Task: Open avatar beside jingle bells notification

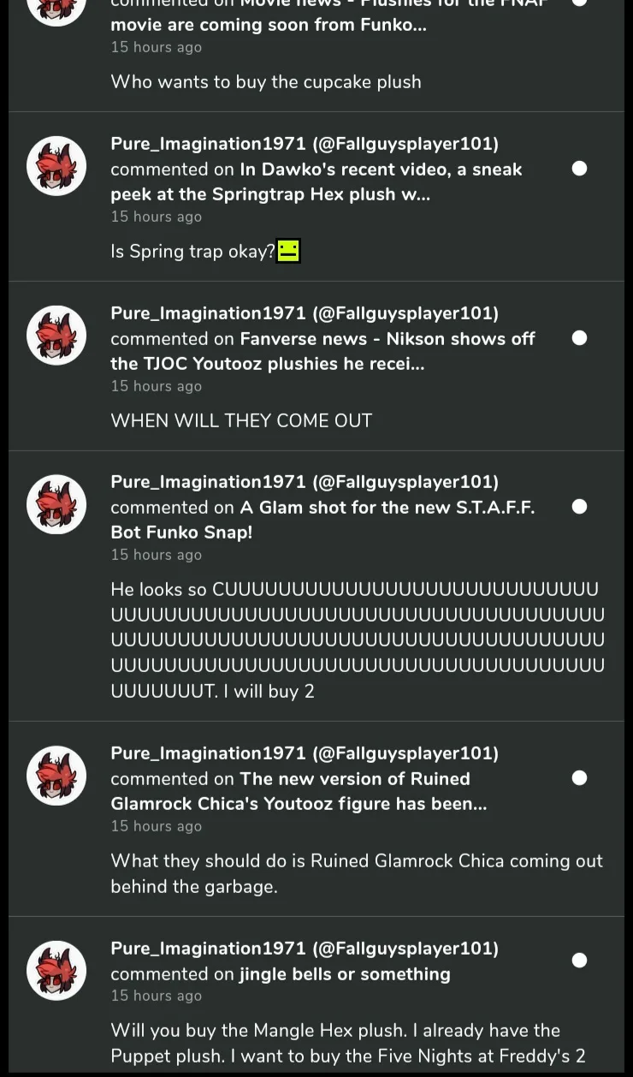Action: (x=56, y=971)
